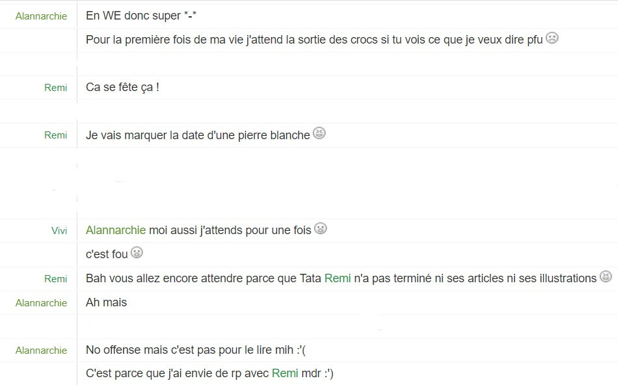This screenshot has height=385, width=618.
Task: Click the Alannarchie mention in Vivi's message
Action: coord(116,230)
